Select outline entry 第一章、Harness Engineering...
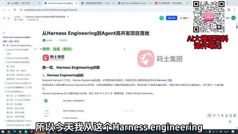 click(x=18, y=45)
